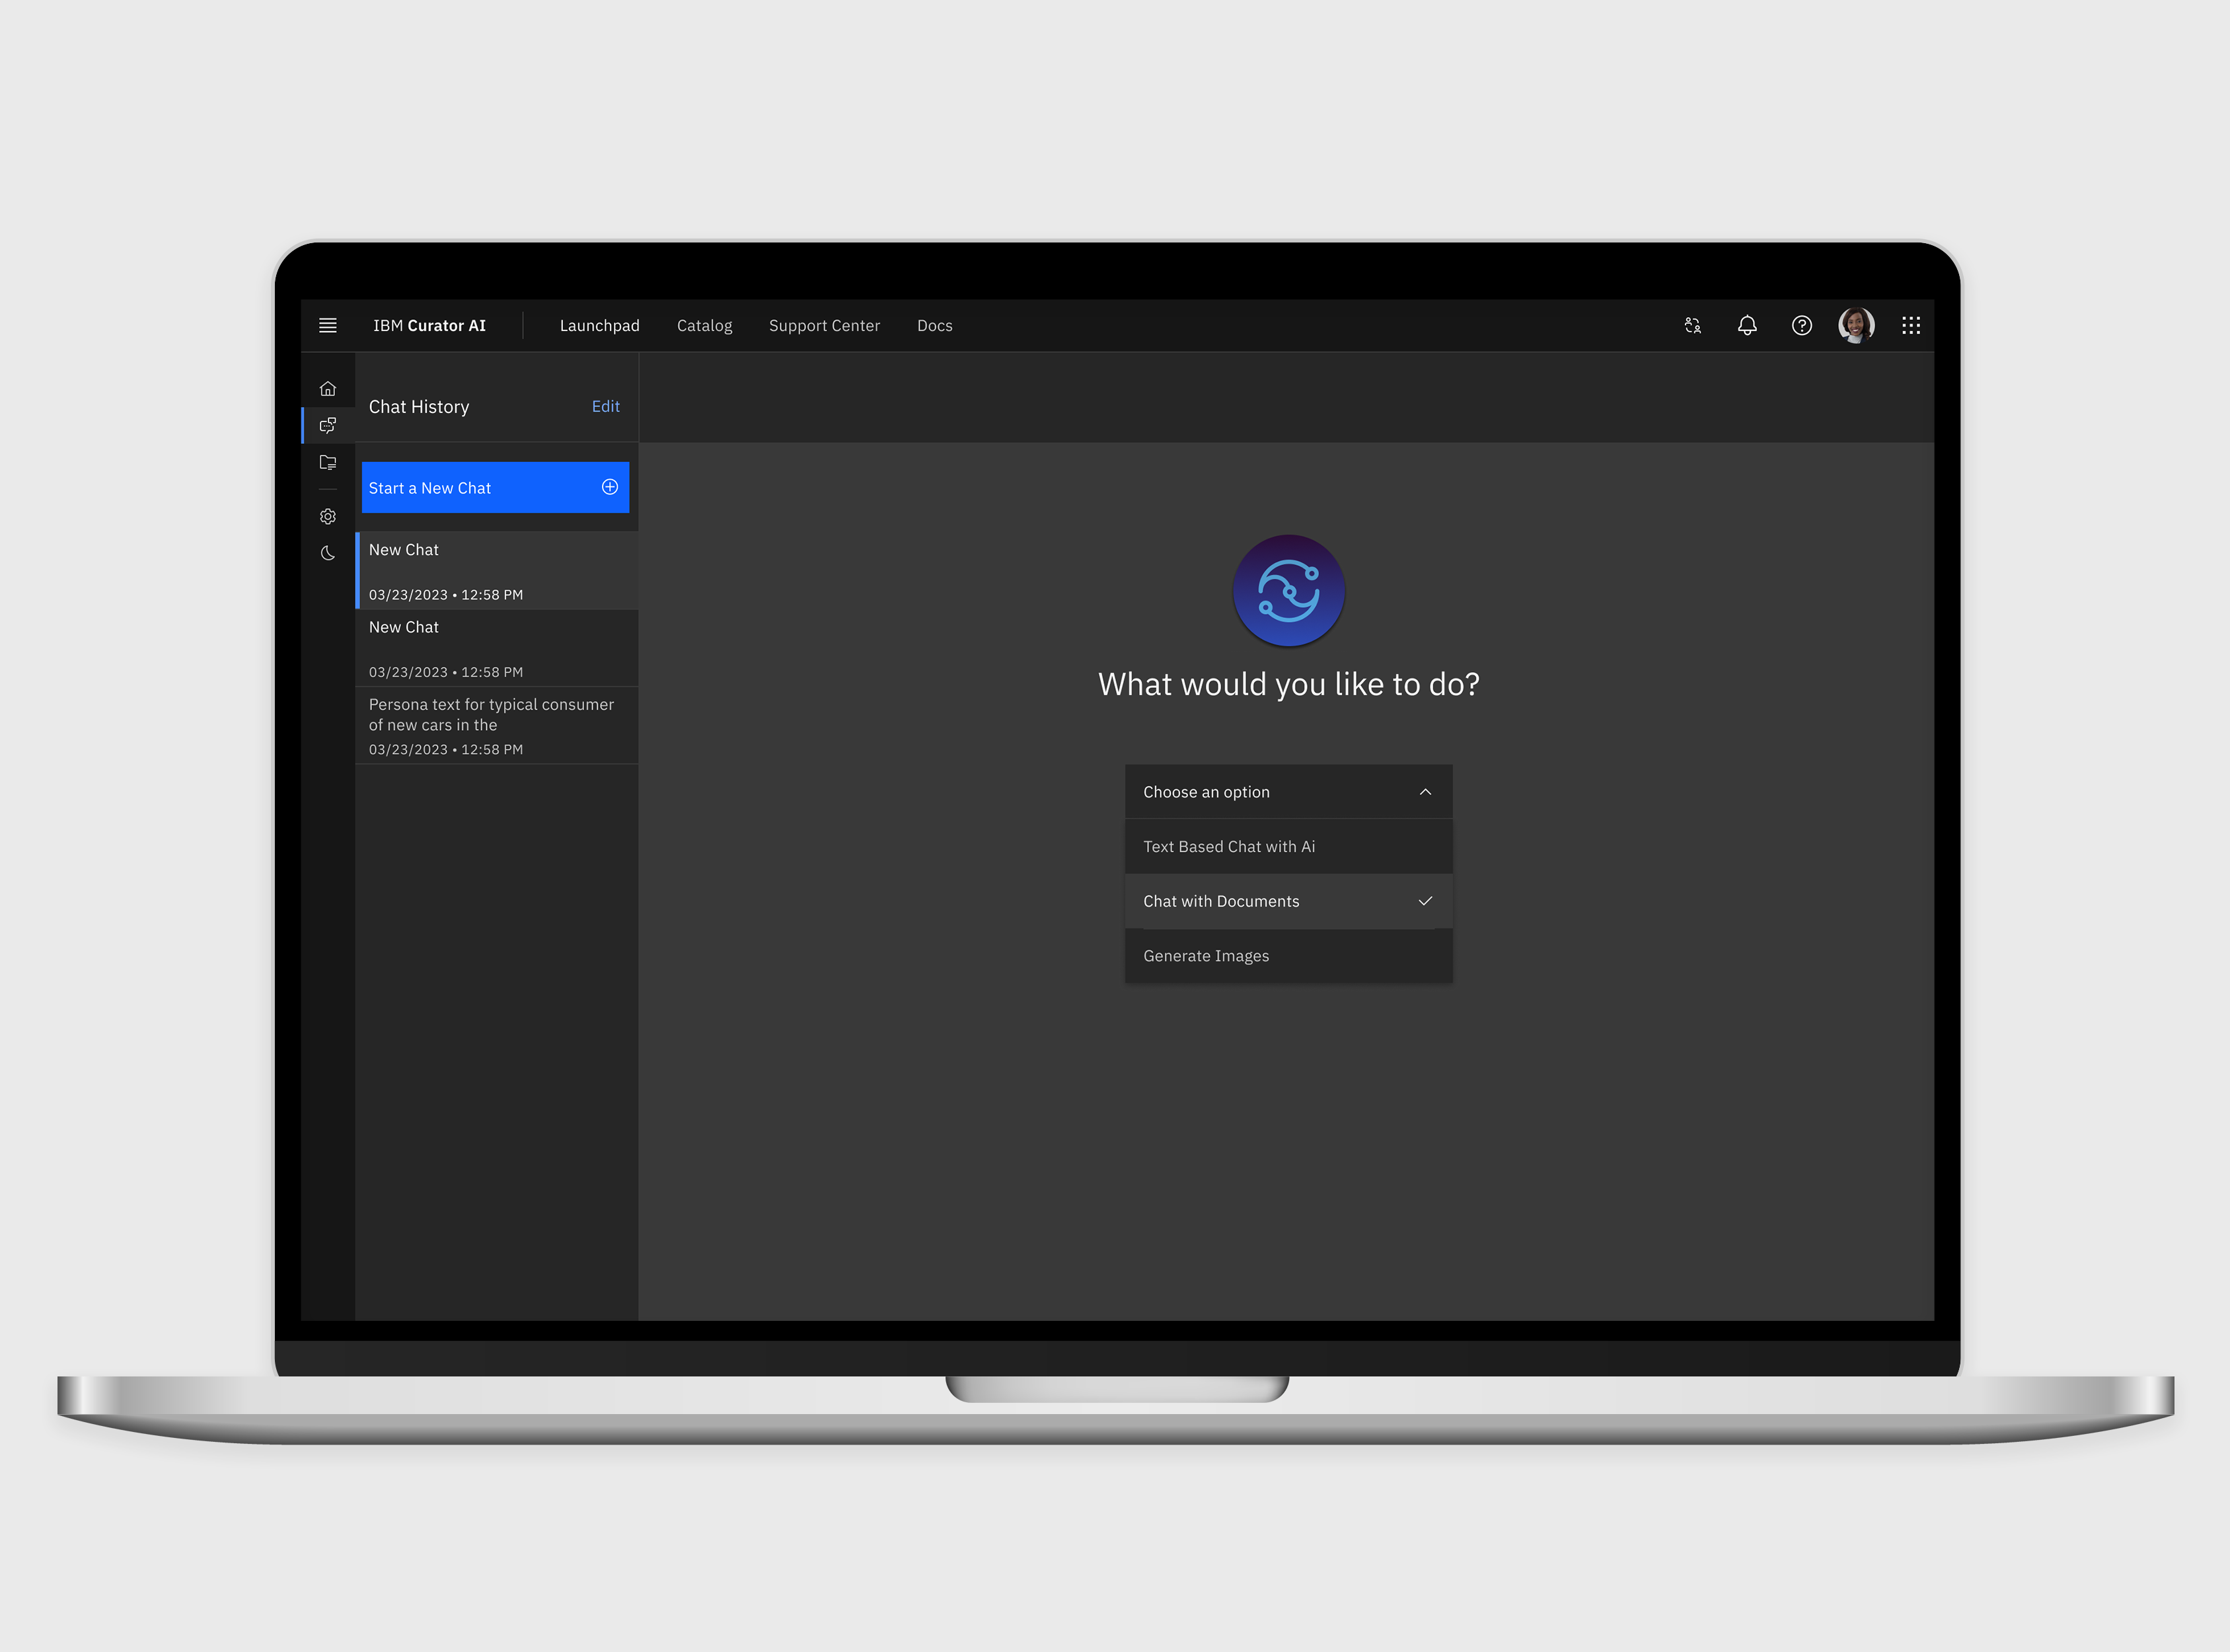2230x1652 pixels.
Task: Click the user switch icon in header
Action: 1692,325
